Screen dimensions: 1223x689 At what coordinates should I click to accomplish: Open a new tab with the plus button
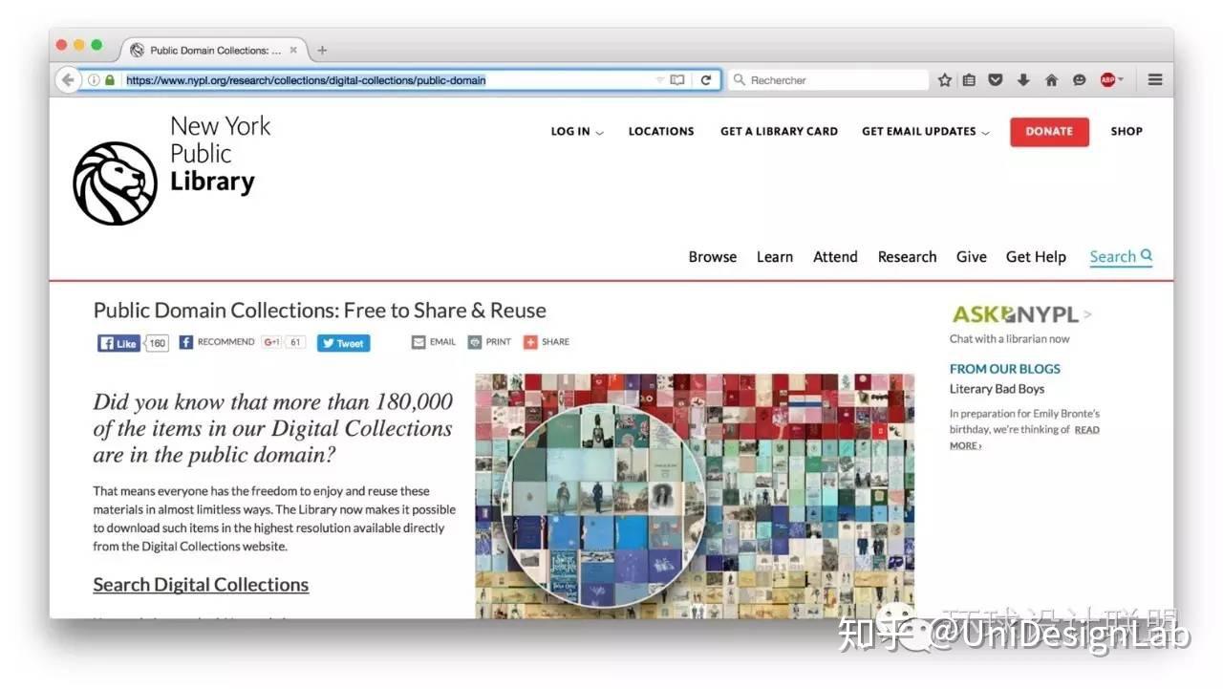[322, 51]
